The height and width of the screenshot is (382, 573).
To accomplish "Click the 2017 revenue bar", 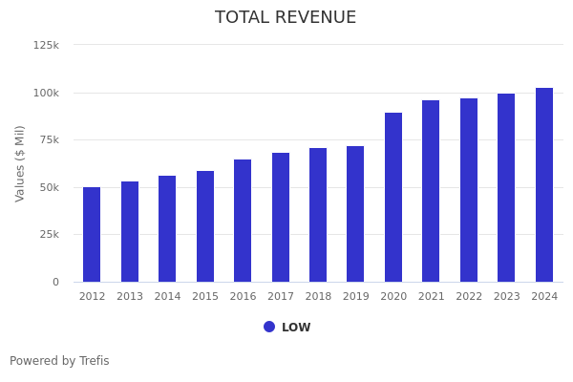I will coord(281,217).
